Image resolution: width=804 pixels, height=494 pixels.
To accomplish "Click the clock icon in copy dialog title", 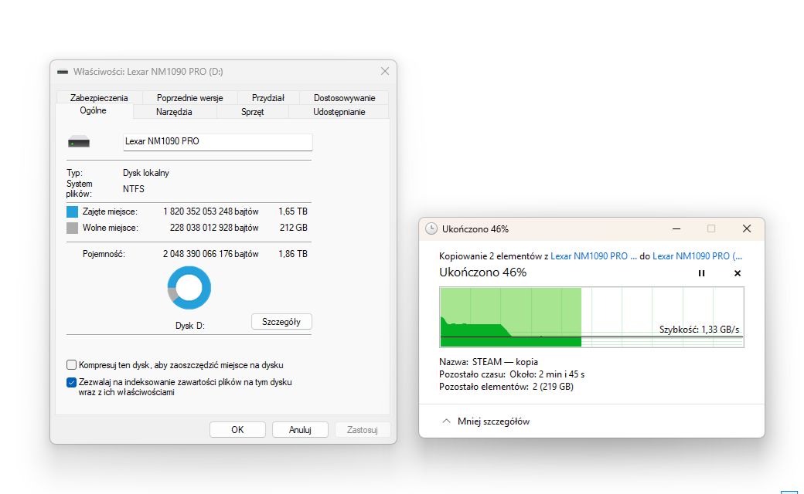I will click(431, 228).
